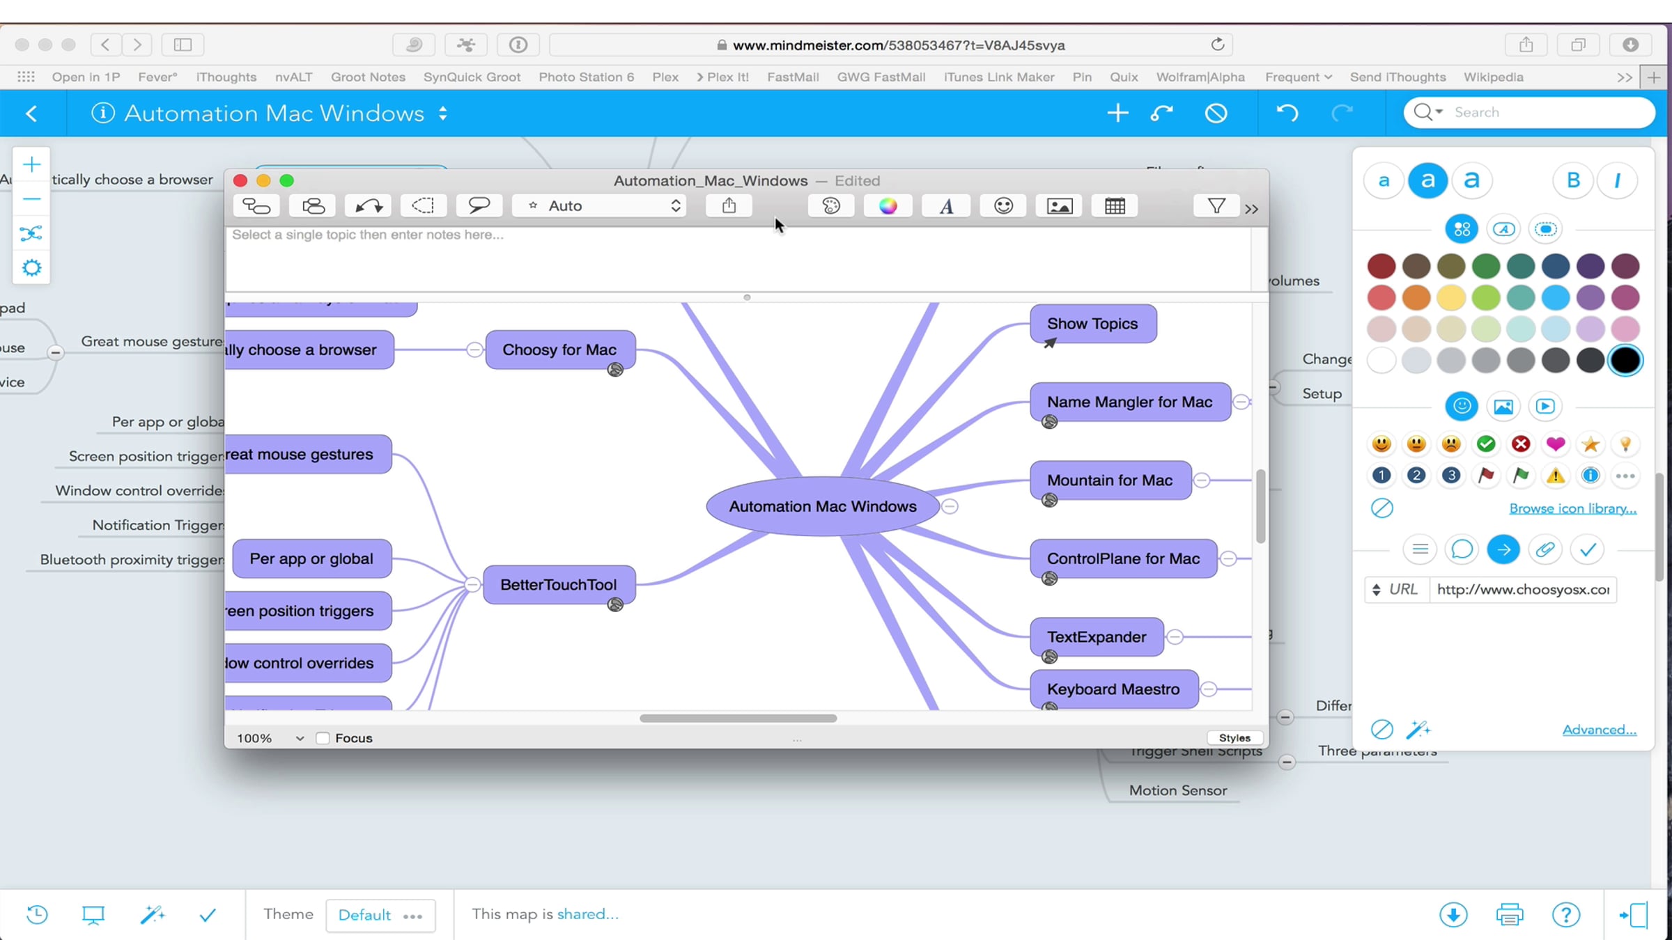Start MindMeister presentation mode icon
The image size is (1672, 940).
[93, 914]
